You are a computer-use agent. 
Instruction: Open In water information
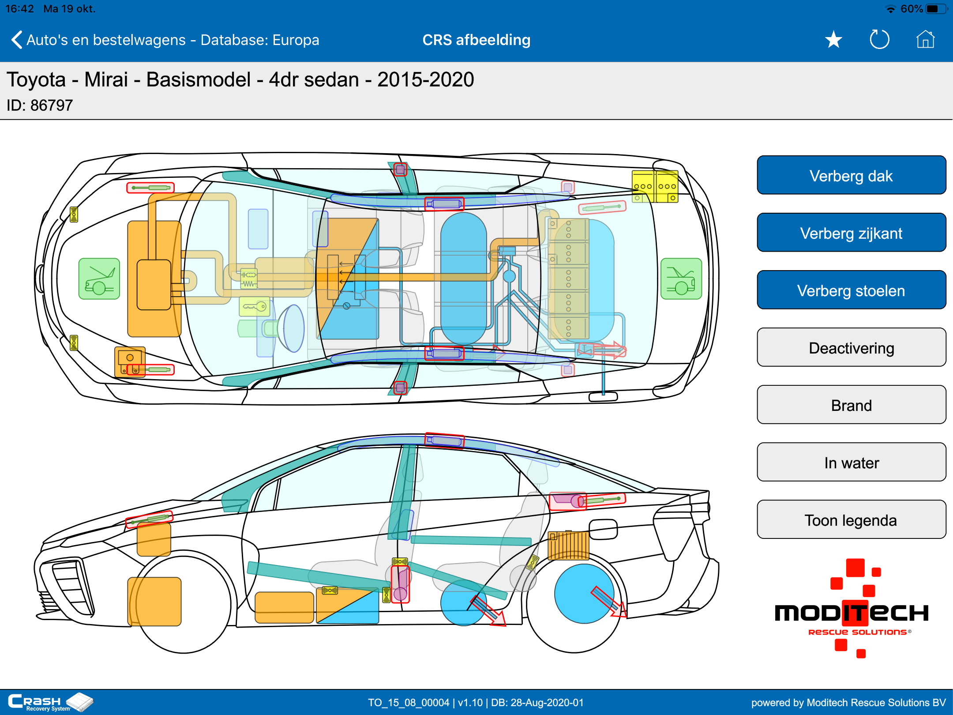click(851, 463)
